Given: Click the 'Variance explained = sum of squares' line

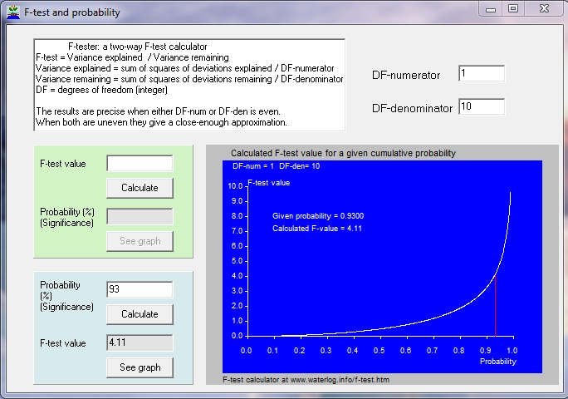Looking at the screenshot, I should [x=184, y=68].
